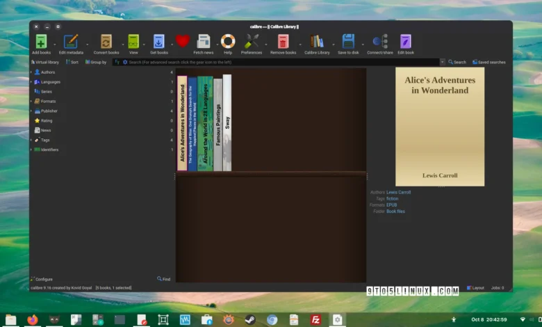This screenshot has width=542, height=327.
Task: Open the Layout button in status bar
Action: [475, 288]
